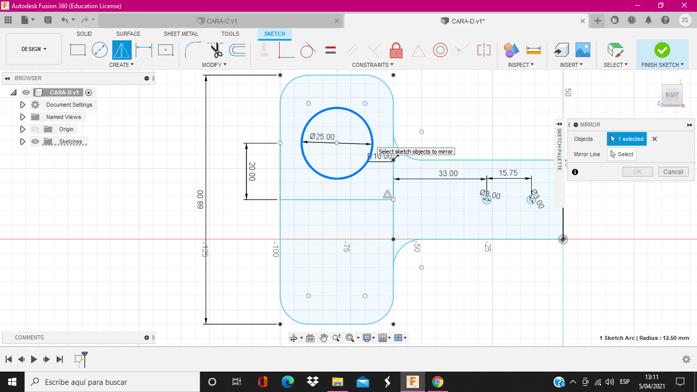The image size is (697, 392).
Task: Activate the CARA-D v1 component radio button
Action: point(89,92)
